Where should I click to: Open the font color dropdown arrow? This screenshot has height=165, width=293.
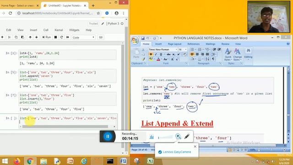162,59
